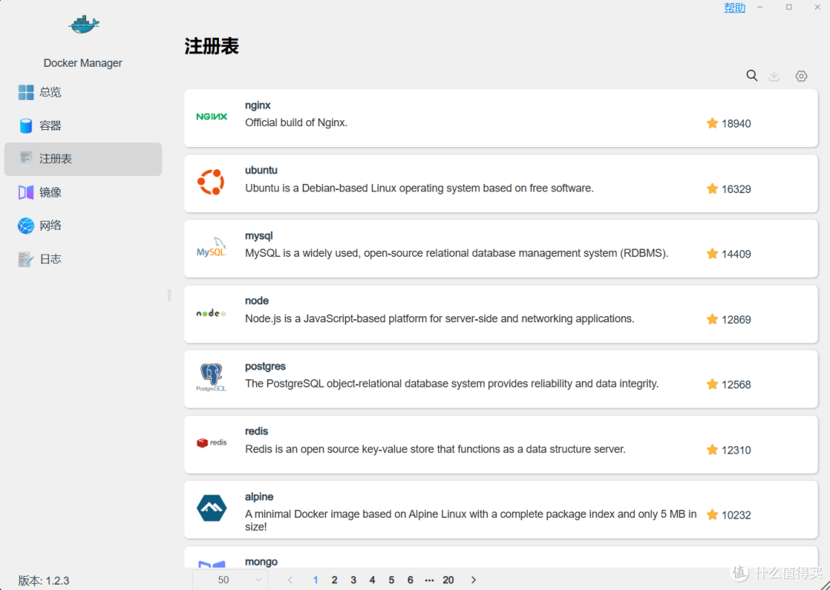Select the nginx image name

257,105
